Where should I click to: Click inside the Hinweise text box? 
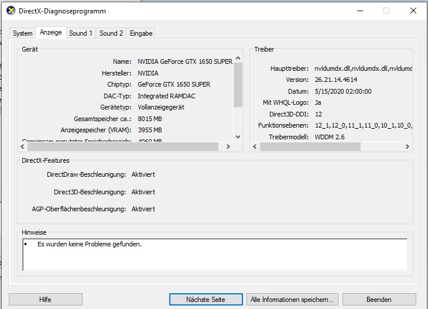point(214,255)
